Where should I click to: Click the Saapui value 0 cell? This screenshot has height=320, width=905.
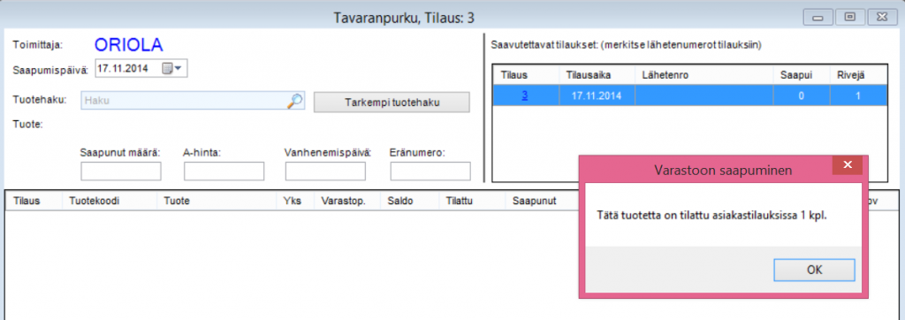801,95
